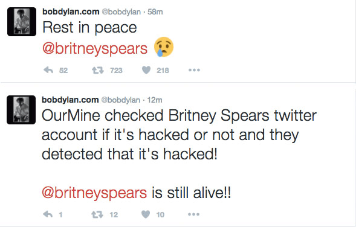Screen dimensions: 356x227
Task: Retweet the 'Rest in peace' tweet
Action: [x=98, y=70]
